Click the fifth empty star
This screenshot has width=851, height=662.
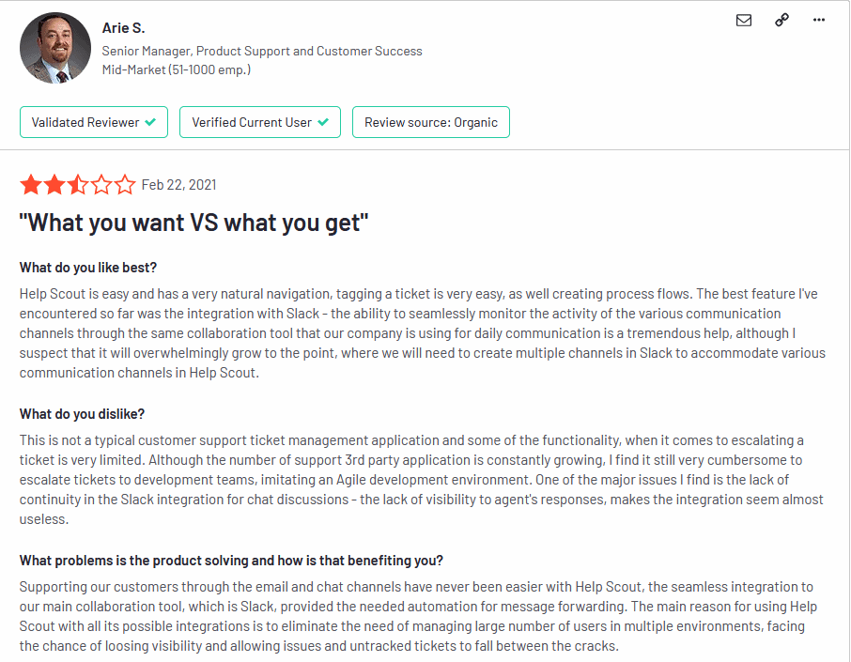[x=125, y=184]
